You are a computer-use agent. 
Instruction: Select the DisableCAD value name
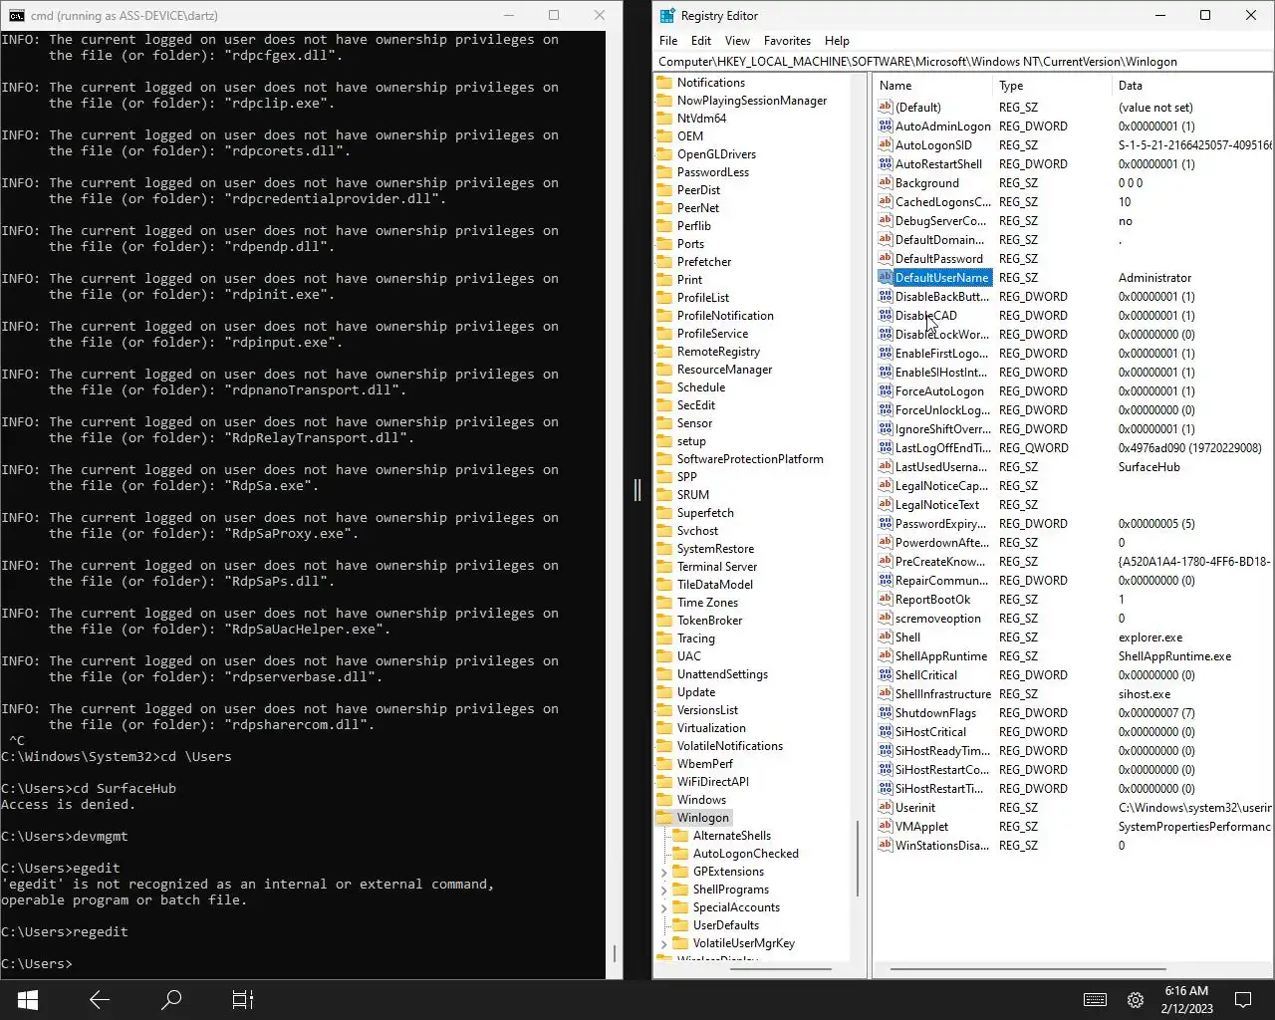pos(925,316)
